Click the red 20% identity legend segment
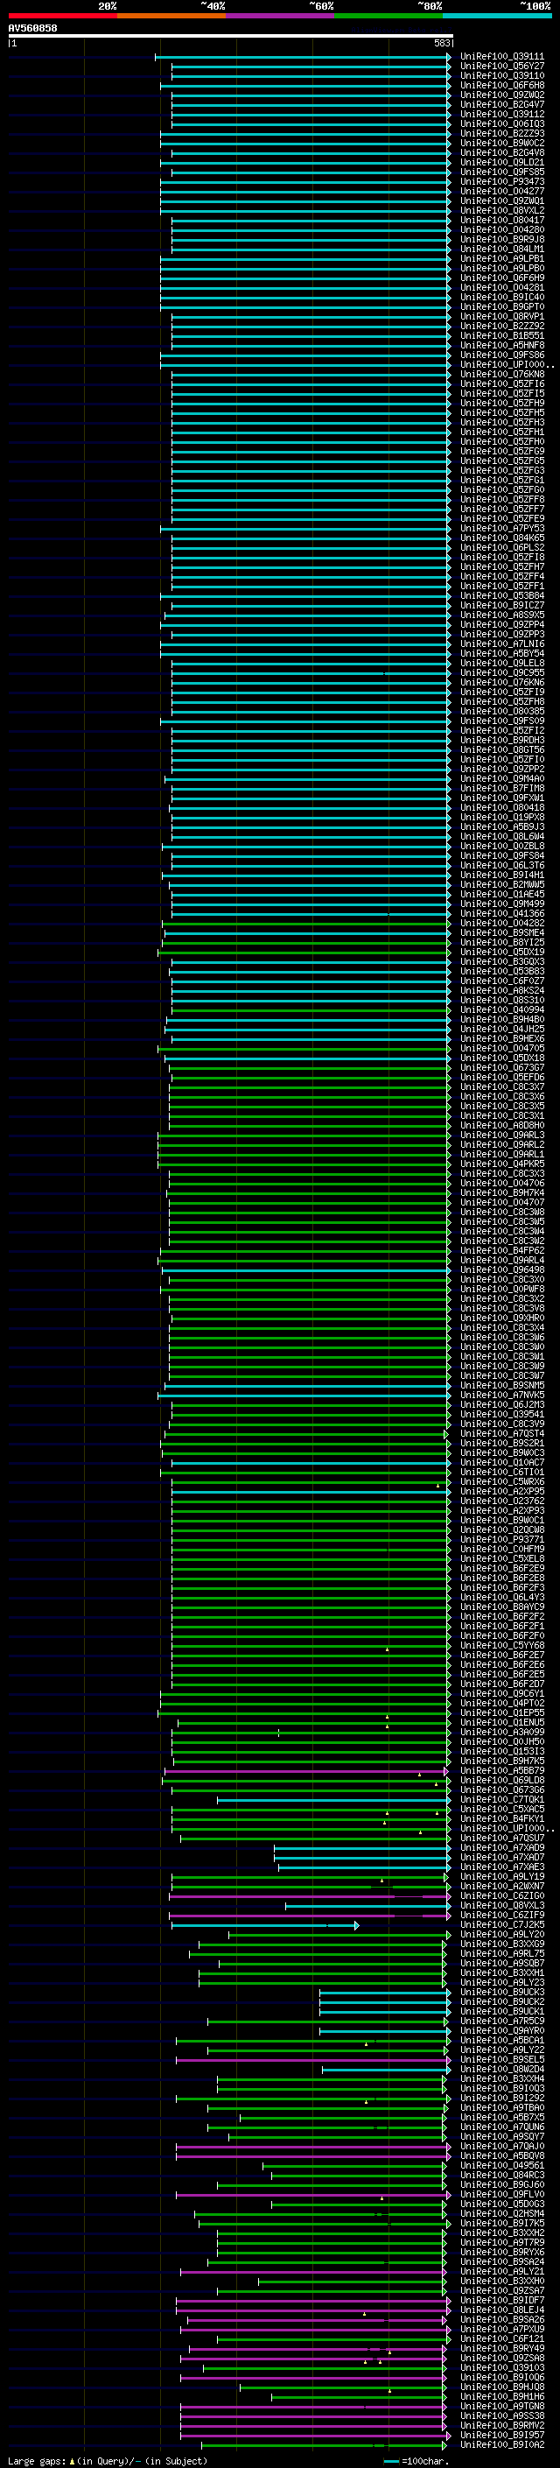560x2468 pixels. tap(62, 16)
